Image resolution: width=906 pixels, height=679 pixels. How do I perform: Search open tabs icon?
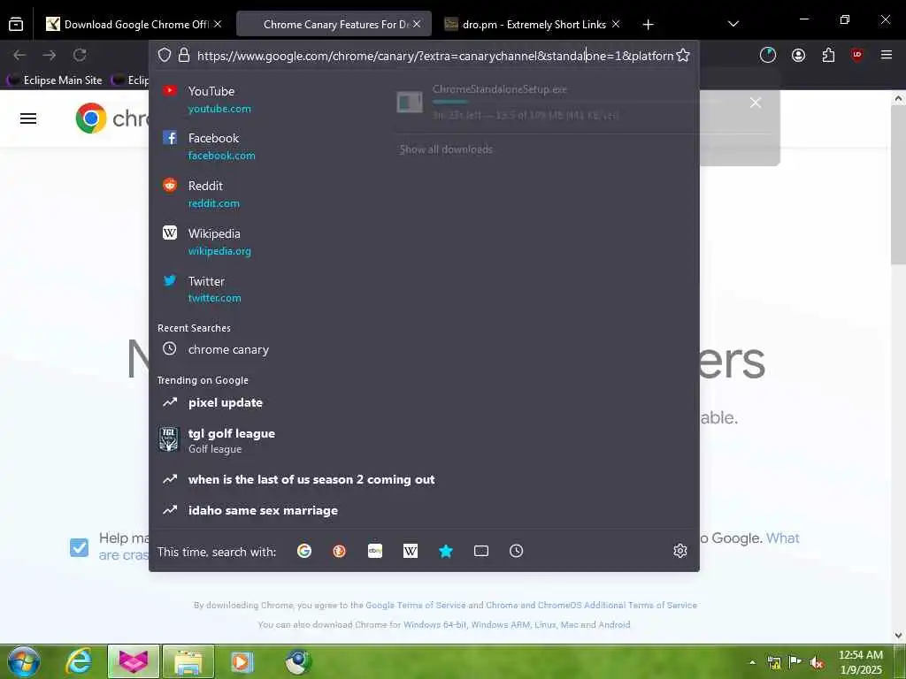[481, 551]
